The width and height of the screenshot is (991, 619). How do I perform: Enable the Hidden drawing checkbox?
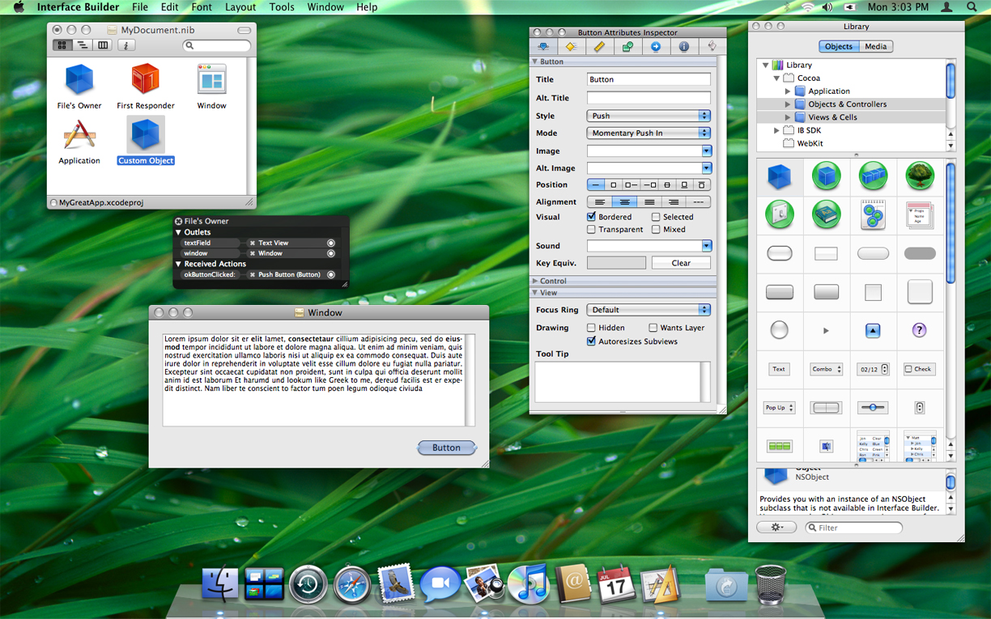coord(591,328)
